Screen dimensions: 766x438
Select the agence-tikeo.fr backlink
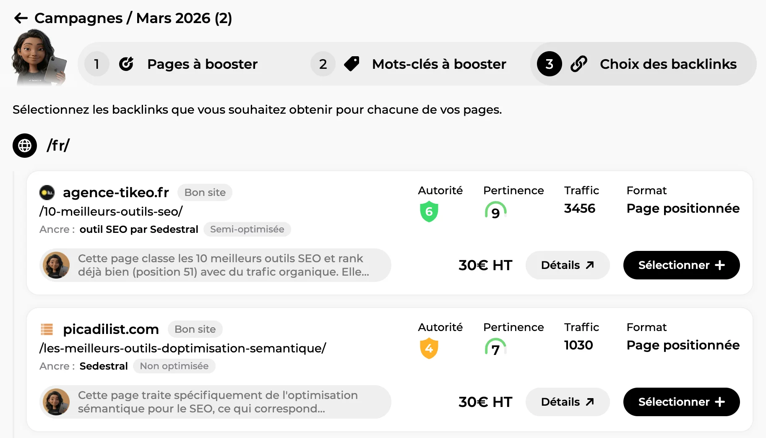681,265
